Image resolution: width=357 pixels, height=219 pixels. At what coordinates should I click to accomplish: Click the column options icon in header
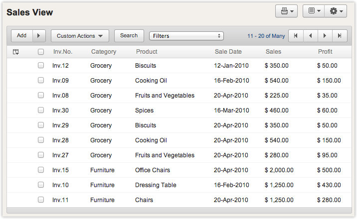[16, 52]
